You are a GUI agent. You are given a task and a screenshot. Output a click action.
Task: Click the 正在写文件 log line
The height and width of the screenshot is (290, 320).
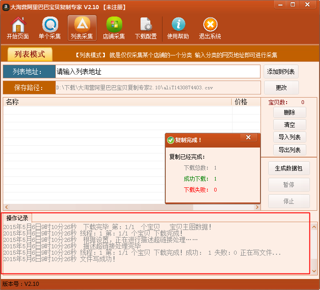click(x=142, y=253)
